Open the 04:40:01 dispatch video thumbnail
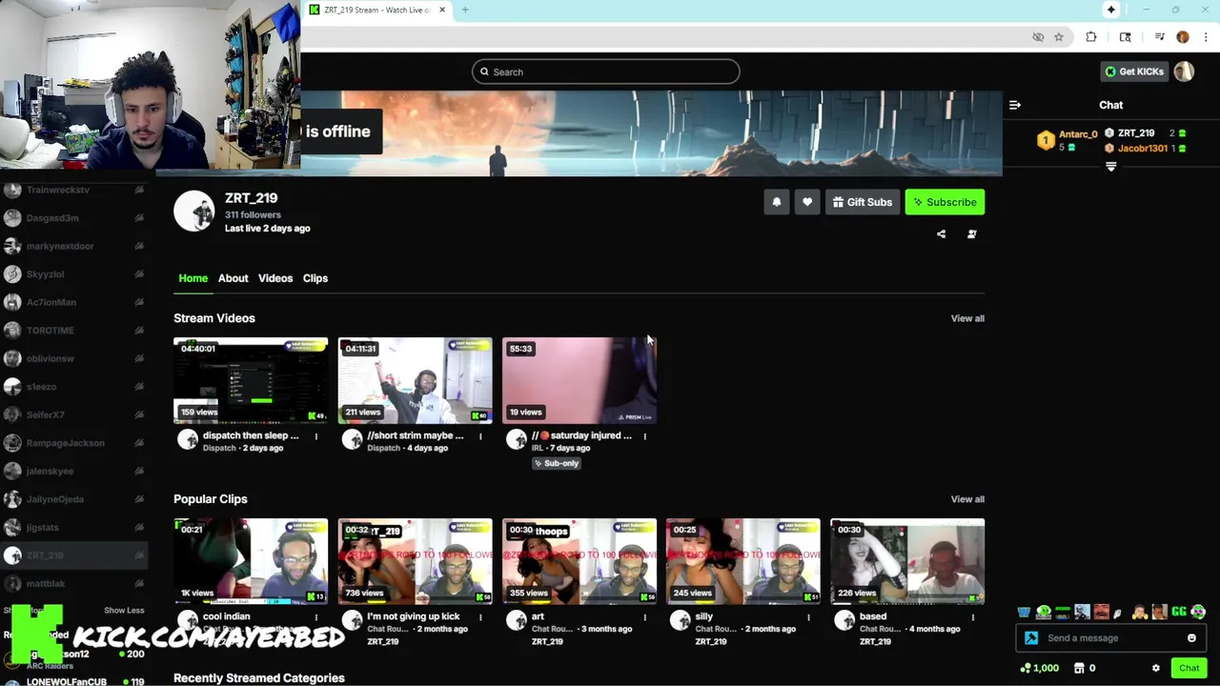This screenshot has width=1220, height=686. tap(251, 380)
